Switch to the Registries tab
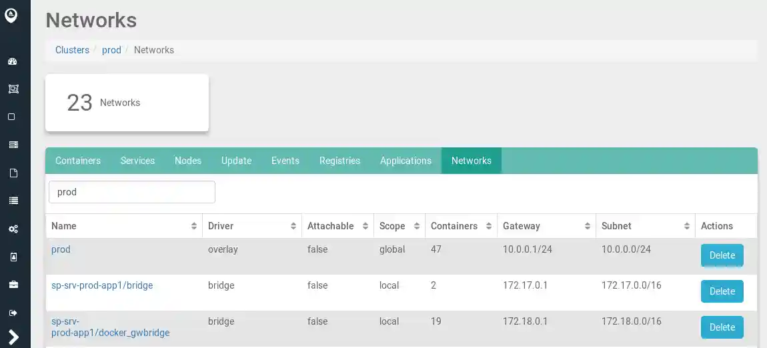Image resolution: width=767 pixels, height=348 pixels. 339,161
